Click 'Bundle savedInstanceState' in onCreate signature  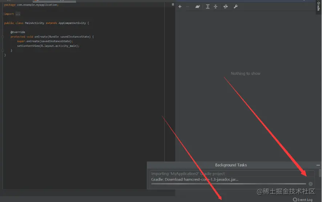tap(69, 37)
